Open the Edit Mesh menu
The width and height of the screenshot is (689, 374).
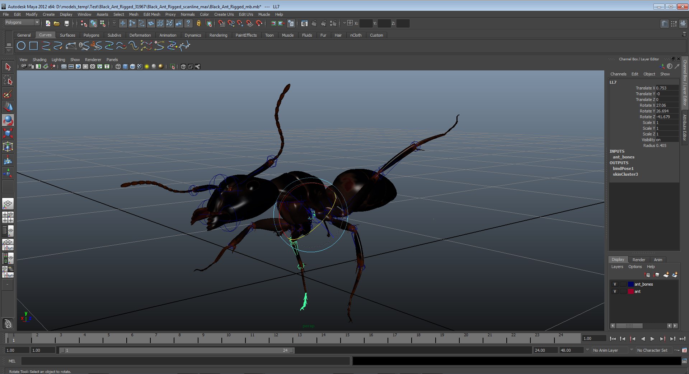point(152,14)
